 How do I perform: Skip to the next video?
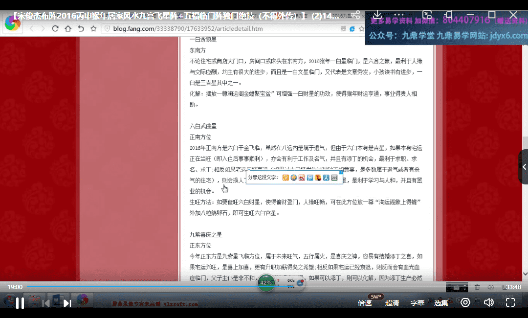(x=67, y=303)
